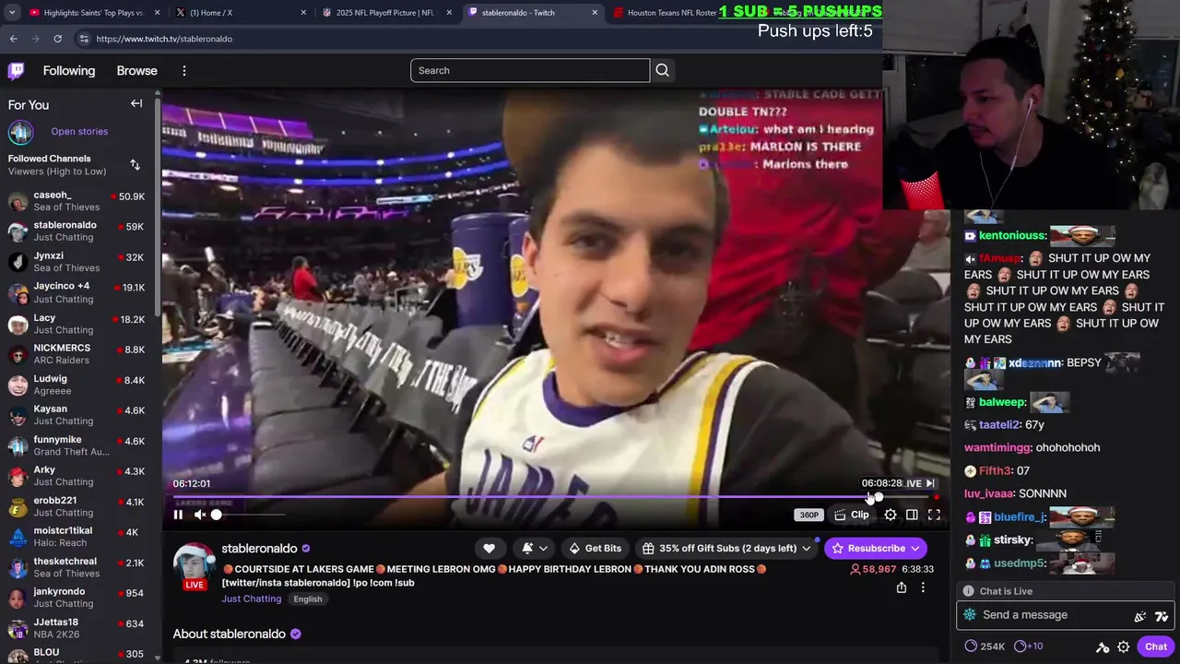Go to the Browse tab
Viewport: 1180px width, 664px height.
coord(136,71)
